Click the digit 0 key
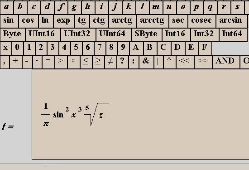The width and height of the screenshot is (249, 170). [x=18, y=49]
